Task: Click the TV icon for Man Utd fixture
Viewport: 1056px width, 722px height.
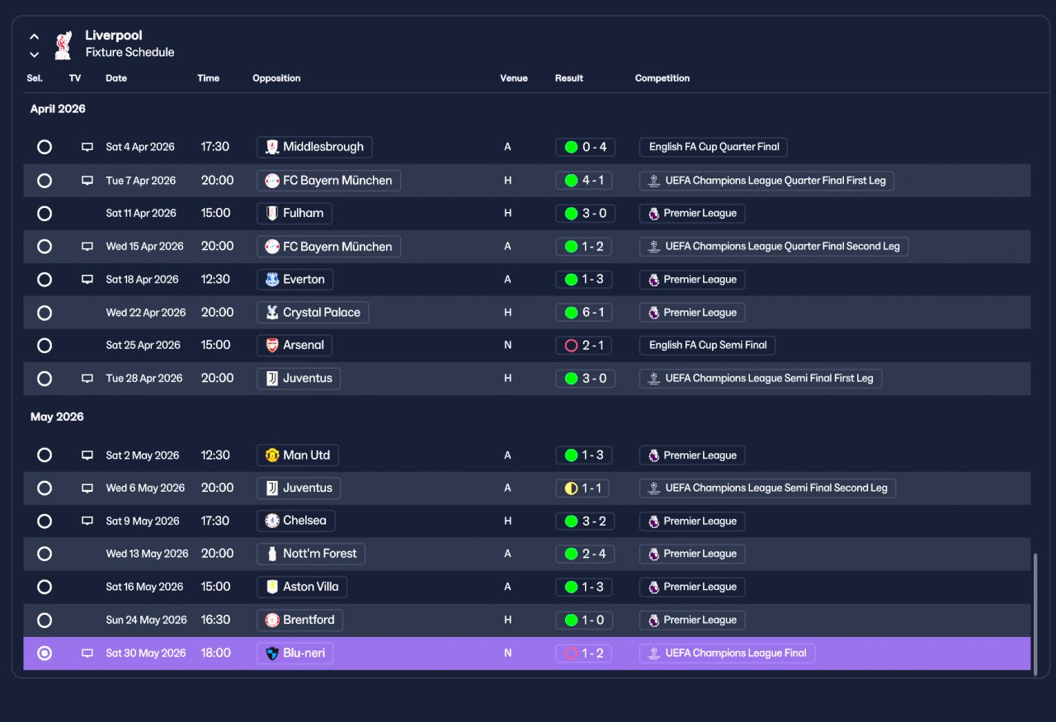Action: point(87,455)
